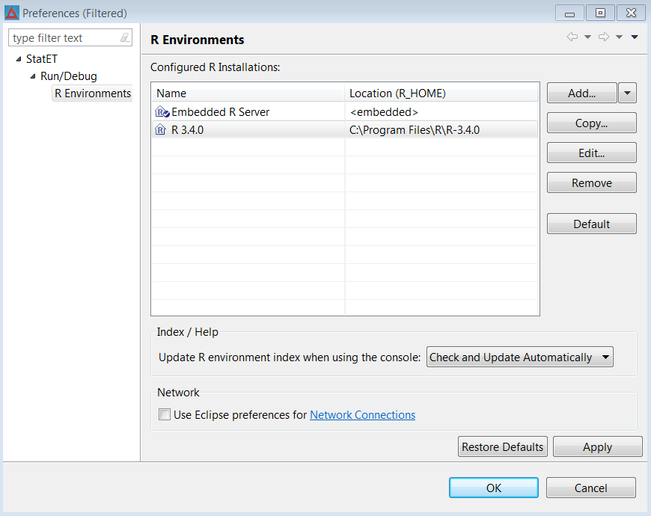
Task: Click the Preferences window title icon
Action: [x=12, y=13]
